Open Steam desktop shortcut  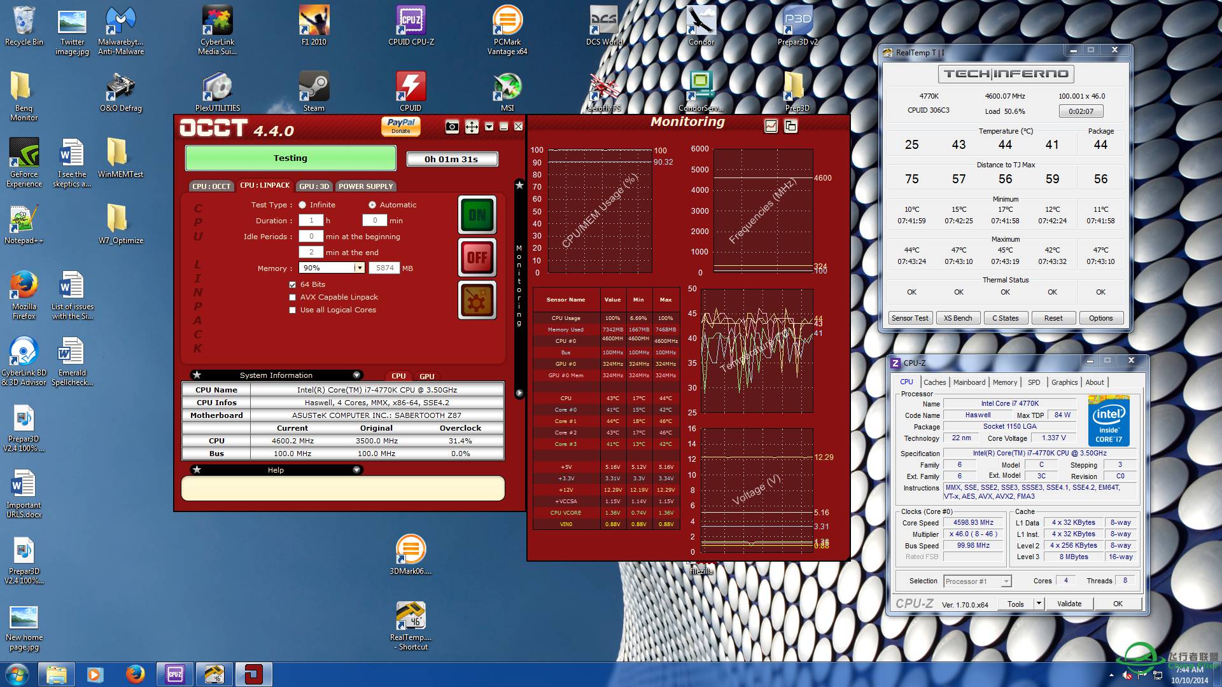314,91
